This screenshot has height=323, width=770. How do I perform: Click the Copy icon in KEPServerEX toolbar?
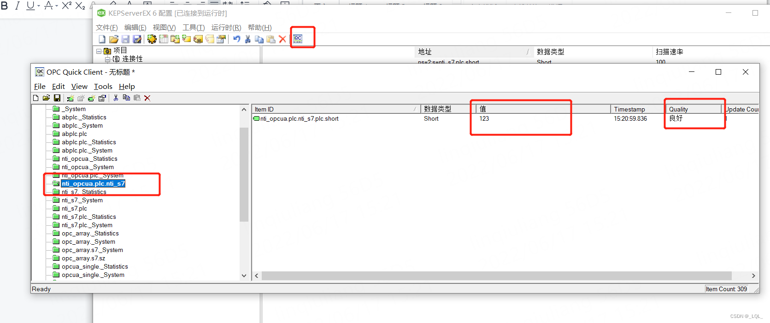[259, 39]
